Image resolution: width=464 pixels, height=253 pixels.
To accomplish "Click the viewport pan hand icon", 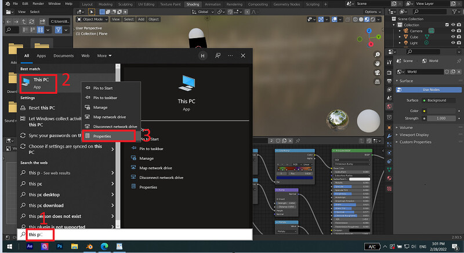I will (378, 64).
